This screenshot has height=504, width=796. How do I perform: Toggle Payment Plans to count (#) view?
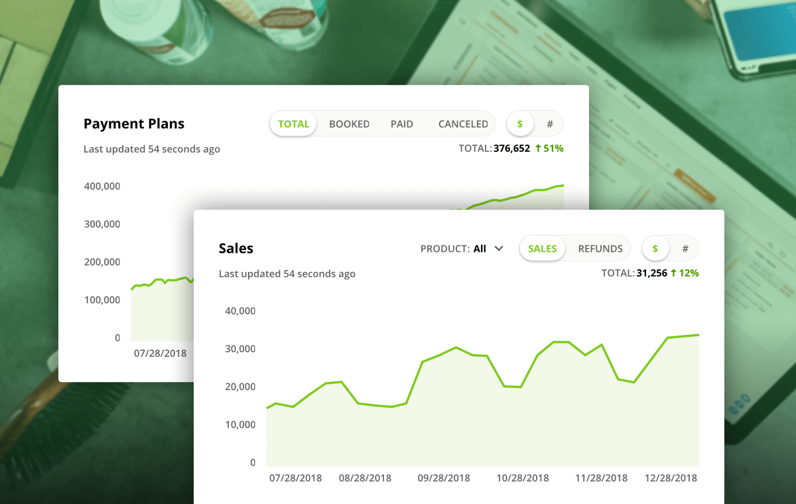click(x=549, y=124)
